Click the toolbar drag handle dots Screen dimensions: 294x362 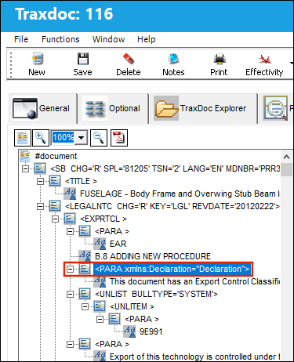(x=11, y=64)
